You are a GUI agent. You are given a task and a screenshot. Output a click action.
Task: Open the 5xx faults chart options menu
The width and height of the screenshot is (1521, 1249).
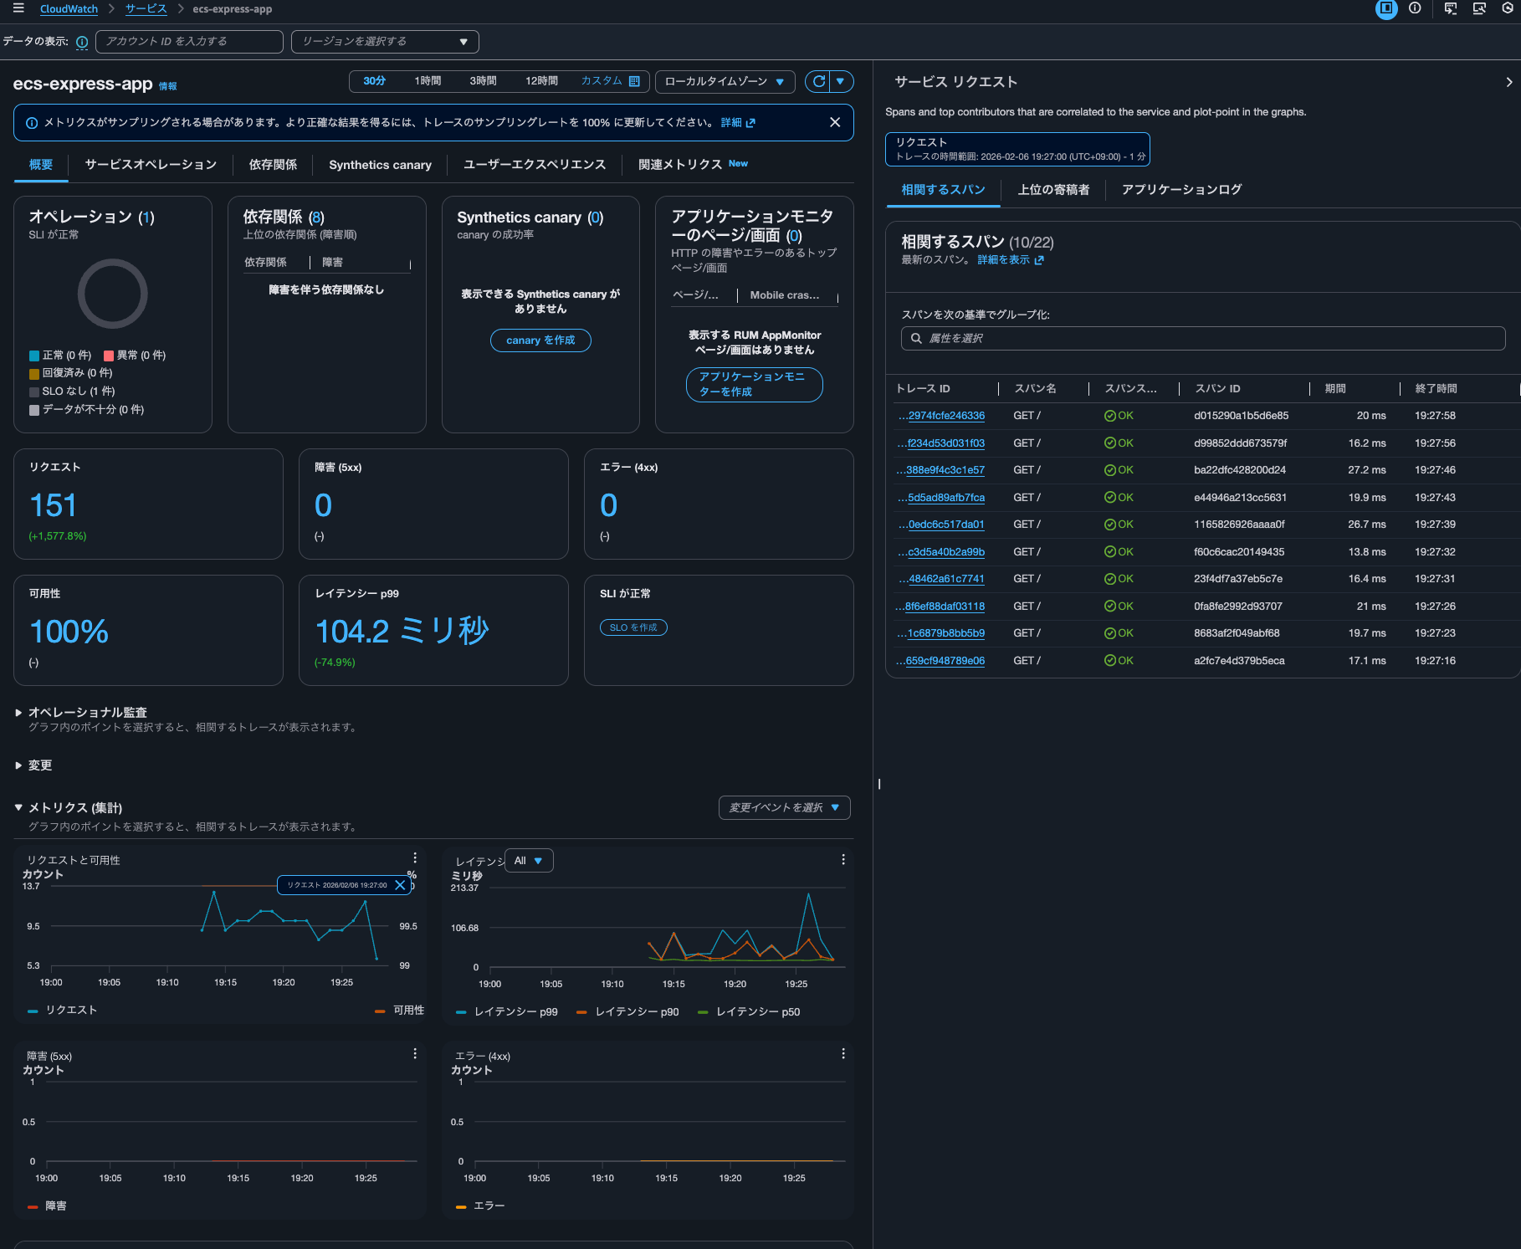[x=414, y=1054]
